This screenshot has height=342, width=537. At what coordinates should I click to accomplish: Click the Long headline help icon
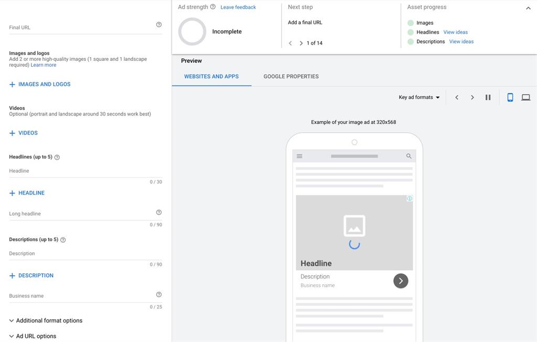click(x=159, y=212)
